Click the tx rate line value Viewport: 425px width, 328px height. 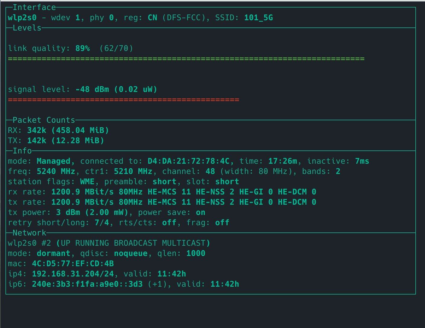click(x=184, y=202)
